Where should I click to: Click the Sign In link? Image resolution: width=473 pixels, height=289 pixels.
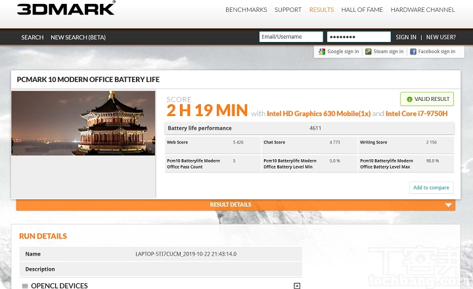406,37
